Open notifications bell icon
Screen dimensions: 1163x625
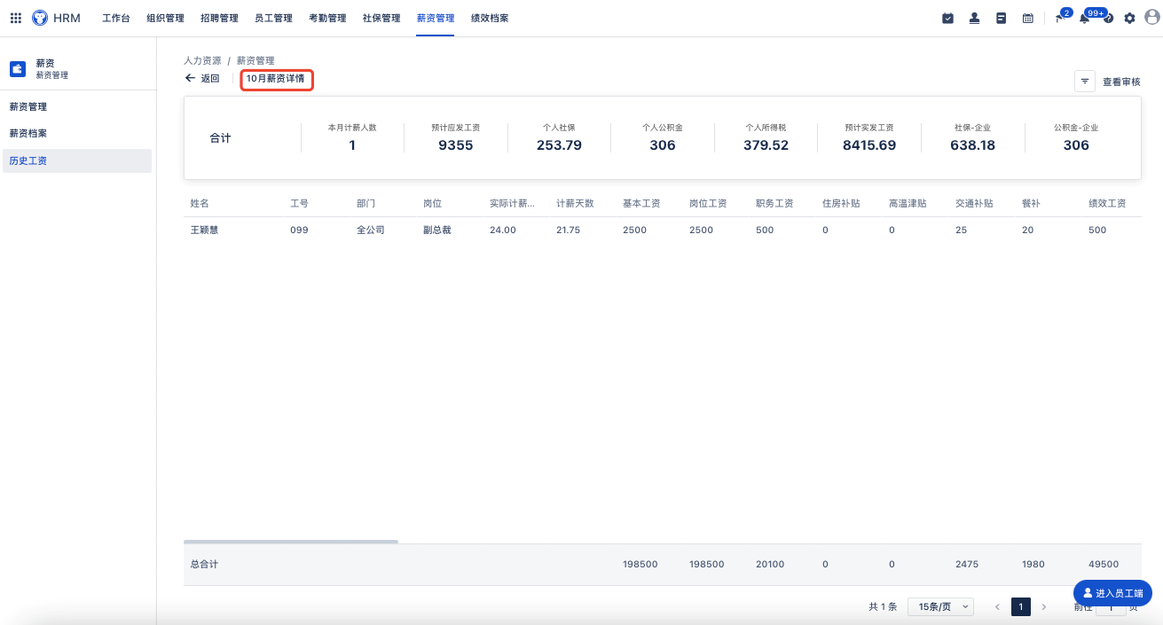pyautogui.click(x=1085, y=17)
